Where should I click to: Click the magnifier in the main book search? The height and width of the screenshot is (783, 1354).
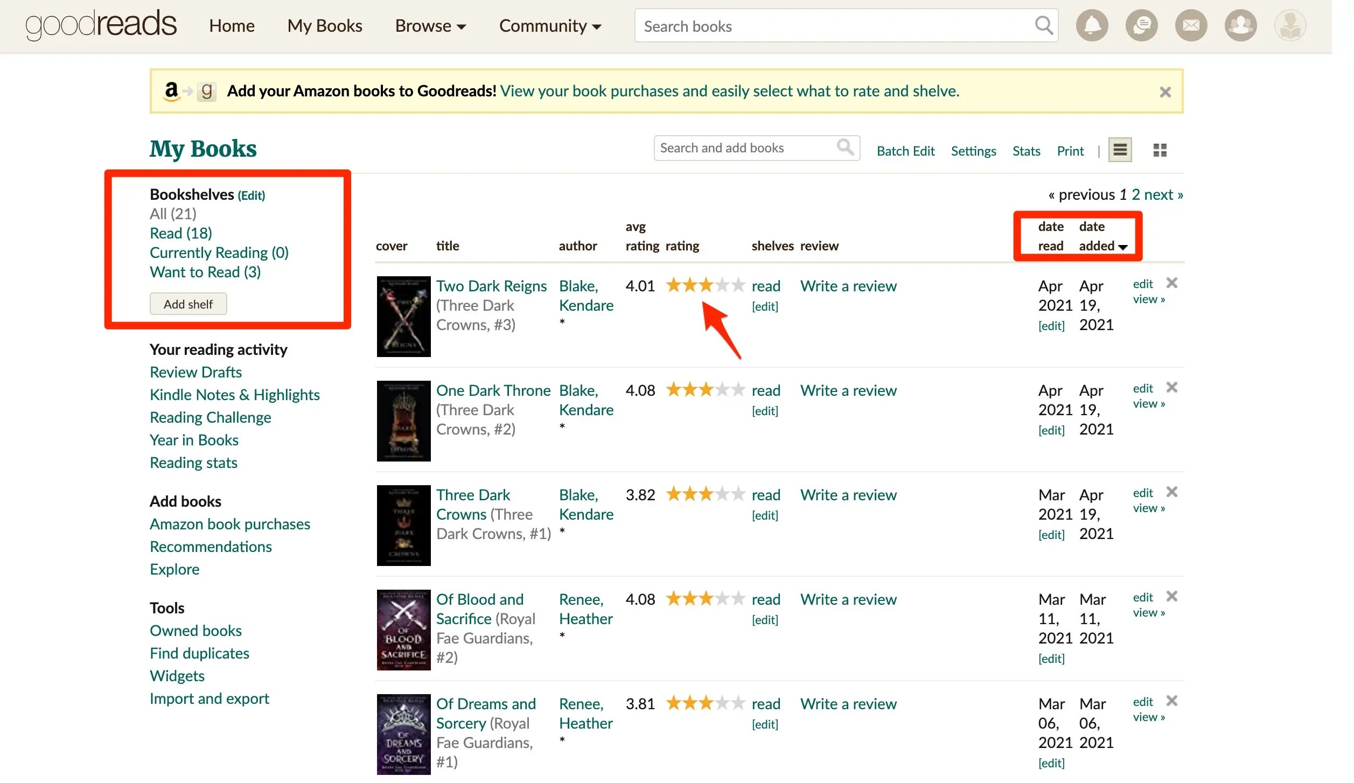(x=1043, y=25)
